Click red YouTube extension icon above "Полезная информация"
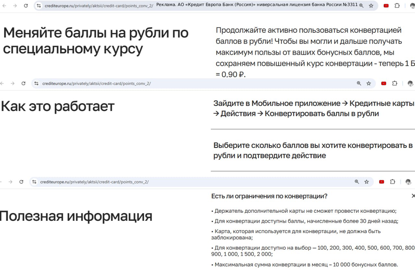 click(x=382, y=182)
